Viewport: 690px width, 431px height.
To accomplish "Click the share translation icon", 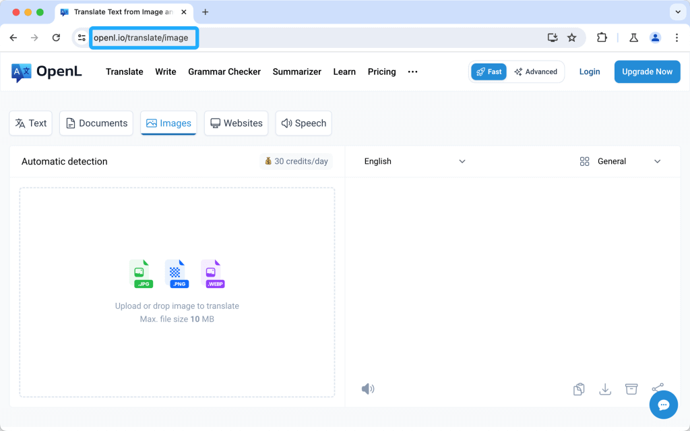I will click(658, 388).
